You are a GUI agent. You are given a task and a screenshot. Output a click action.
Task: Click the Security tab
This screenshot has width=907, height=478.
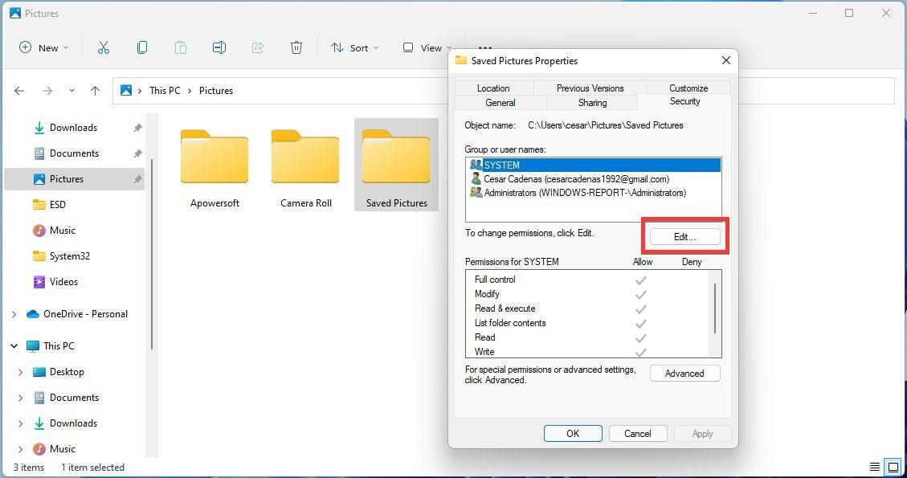click(x=685, y=101)
